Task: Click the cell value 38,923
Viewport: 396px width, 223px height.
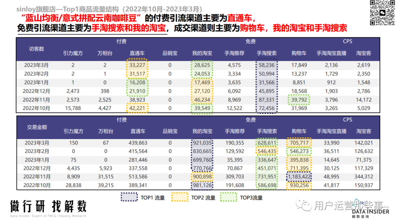Action: [137, 100]
